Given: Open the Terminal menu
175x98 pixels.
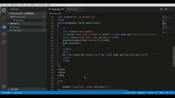Looking at the screenshot, I should 41,5.
